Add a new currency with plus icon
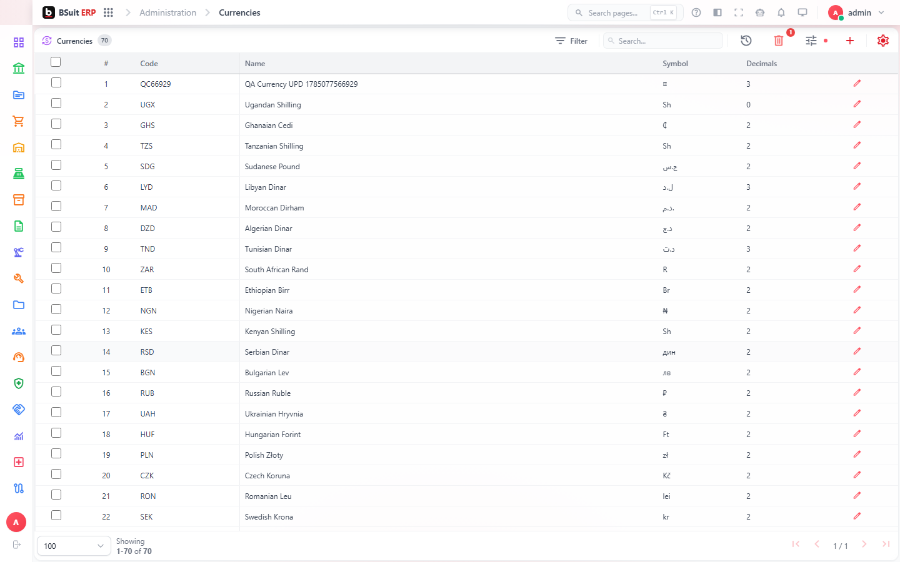Image resolution: width=900 pixels, height=562 pixels. (850, 41)
